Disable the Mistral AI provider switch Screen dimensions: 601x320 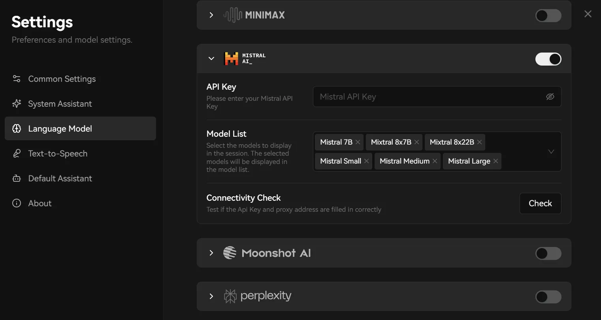coord(548,59)
